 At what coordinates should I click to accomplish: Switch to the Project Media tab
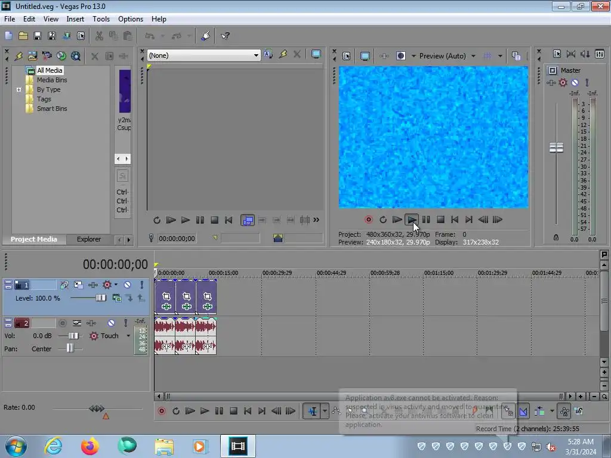(34, 239)
